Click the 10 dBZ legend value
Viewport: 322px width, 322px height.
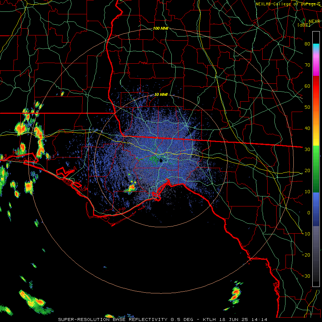pos(307,192)
